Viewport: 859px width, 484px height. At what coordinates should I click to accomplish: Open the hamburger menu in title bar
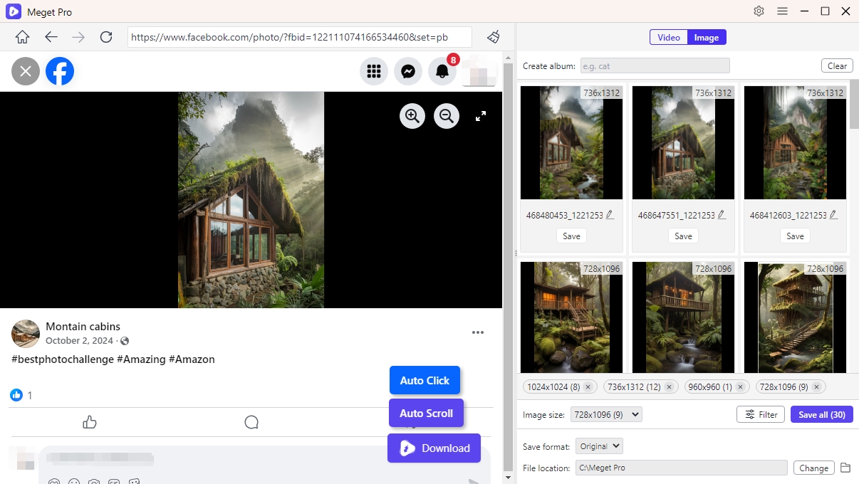(x=782, y=11)
